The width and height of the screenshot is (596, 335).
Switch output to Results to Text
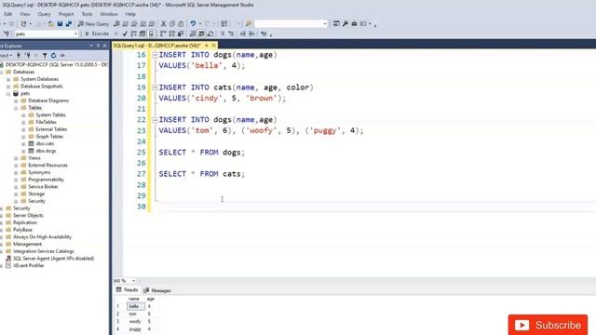pos(193,33)
